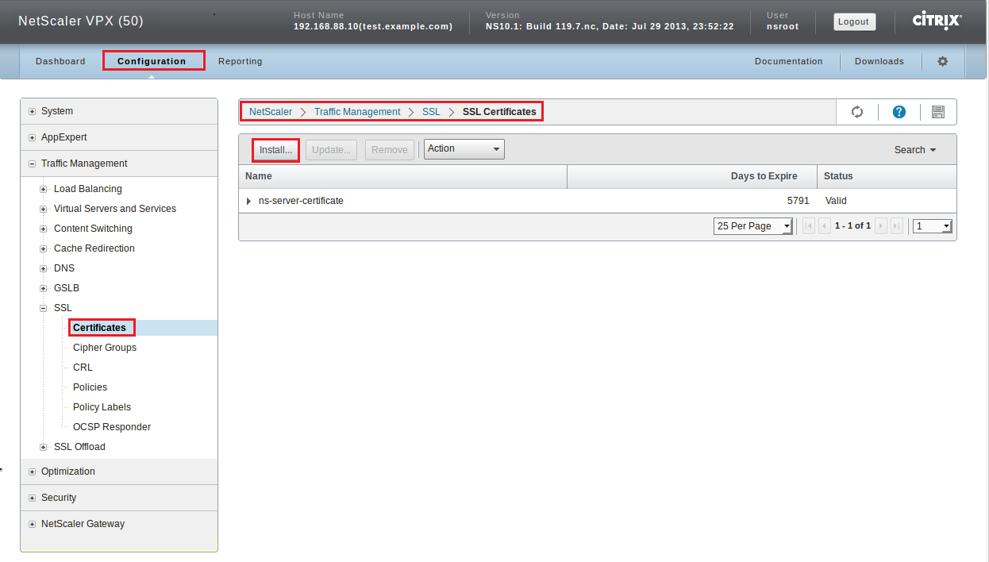Image resolution: width=989 pixels, height=562 pixels.
Task: Go to next page arrow in pager
Action: point(881,226)
